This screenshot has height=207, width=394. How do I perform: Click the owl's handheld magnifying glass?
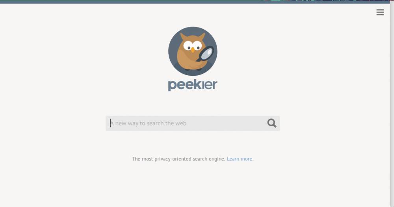pyautogui.click(x=205, y=54)
